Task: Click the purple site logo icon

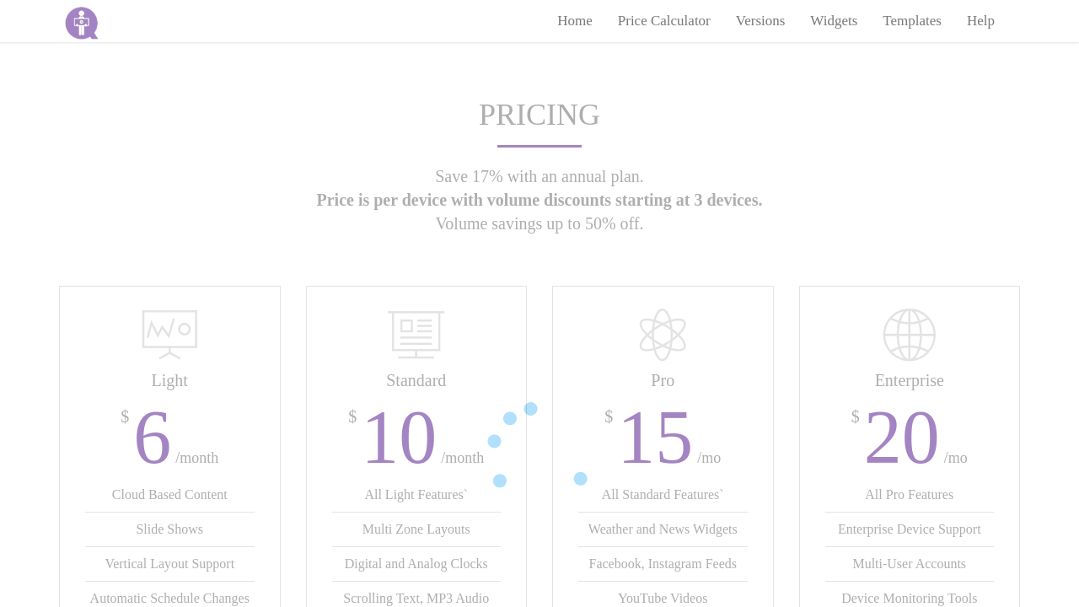Action: [82, 23]
